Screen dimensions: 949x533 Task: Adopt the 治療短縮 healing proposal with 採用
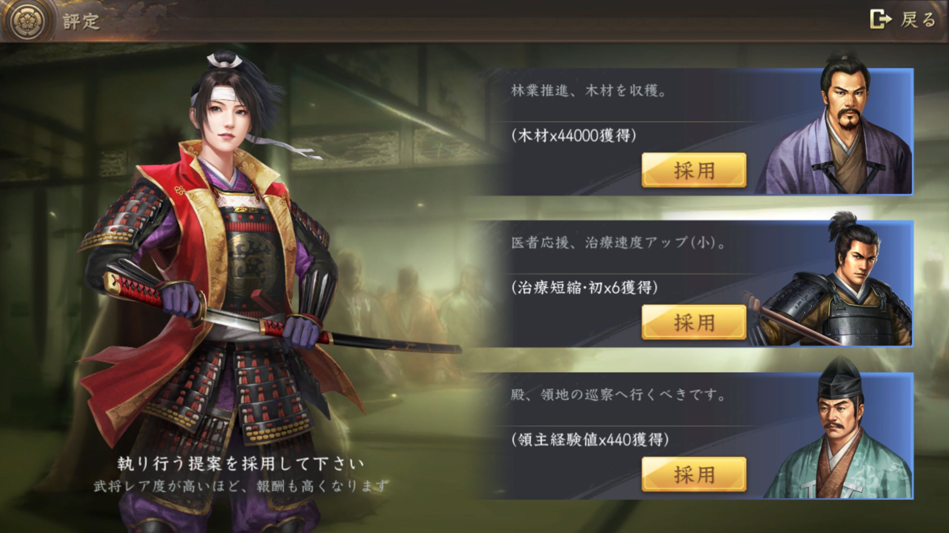[694, 322]
